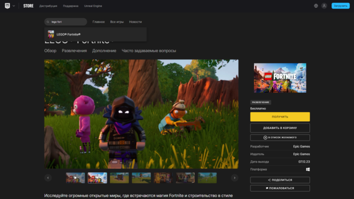Click the Пожаловаться report button
This screenshot has width=354, height=199.
tap(280, 188)
